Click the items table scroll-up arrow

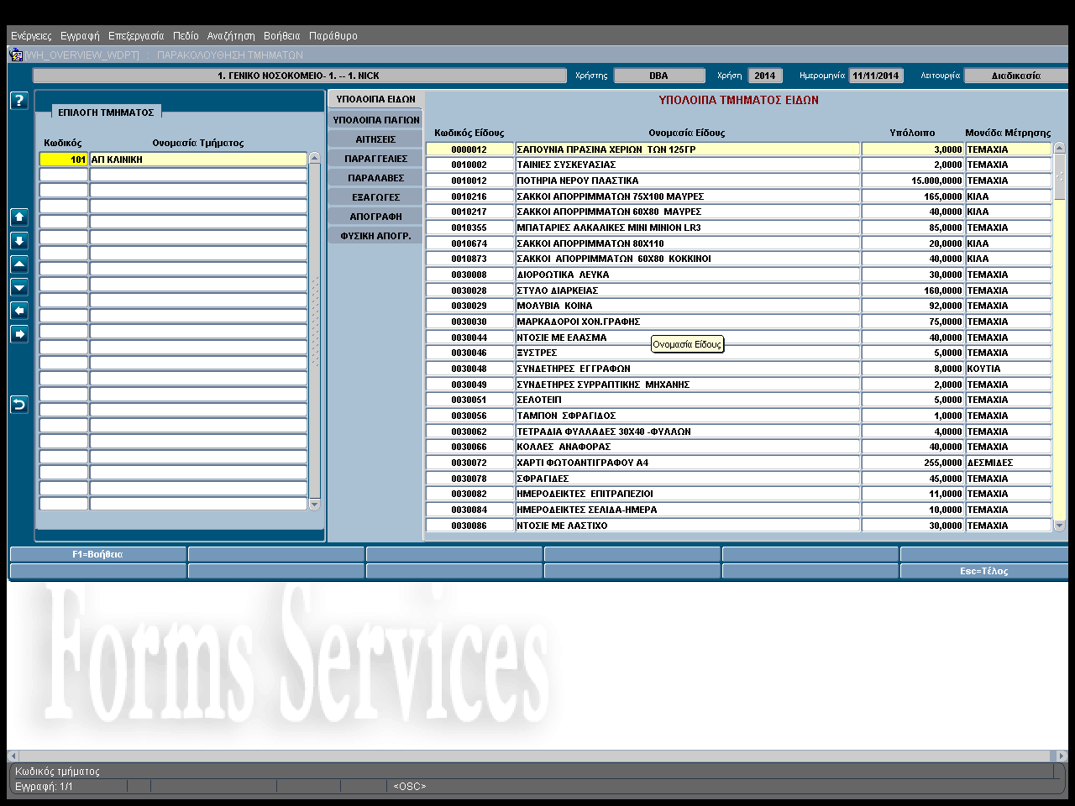(1059, 148)
